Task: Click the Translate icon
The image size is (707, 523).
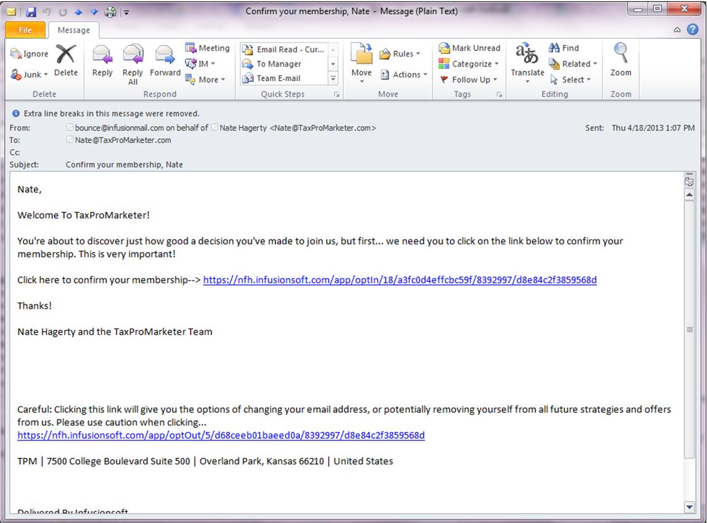Action: [527, 63]
